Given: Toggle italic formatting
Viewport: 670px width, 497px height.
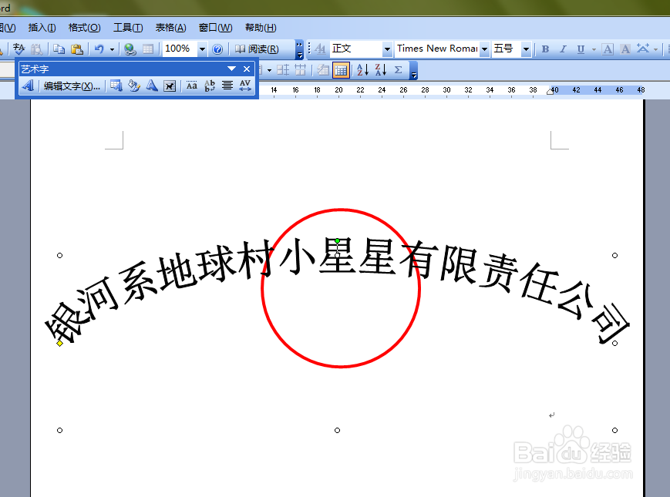Looking at the screenshot, I should (x=563, y=49).
